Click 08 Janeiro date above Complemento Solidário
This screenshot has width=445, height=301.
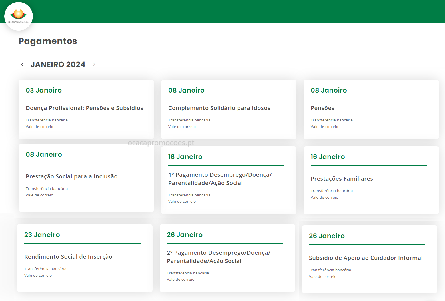[186, 90]
